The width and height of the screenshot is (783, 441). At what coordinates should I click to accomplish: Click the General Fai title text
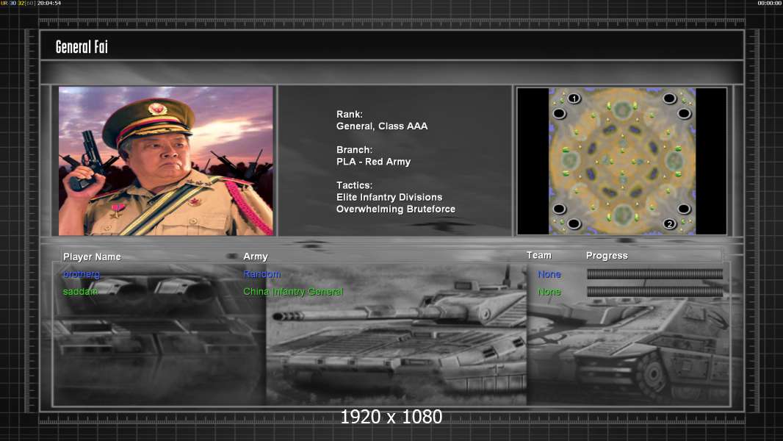(82, 47)
